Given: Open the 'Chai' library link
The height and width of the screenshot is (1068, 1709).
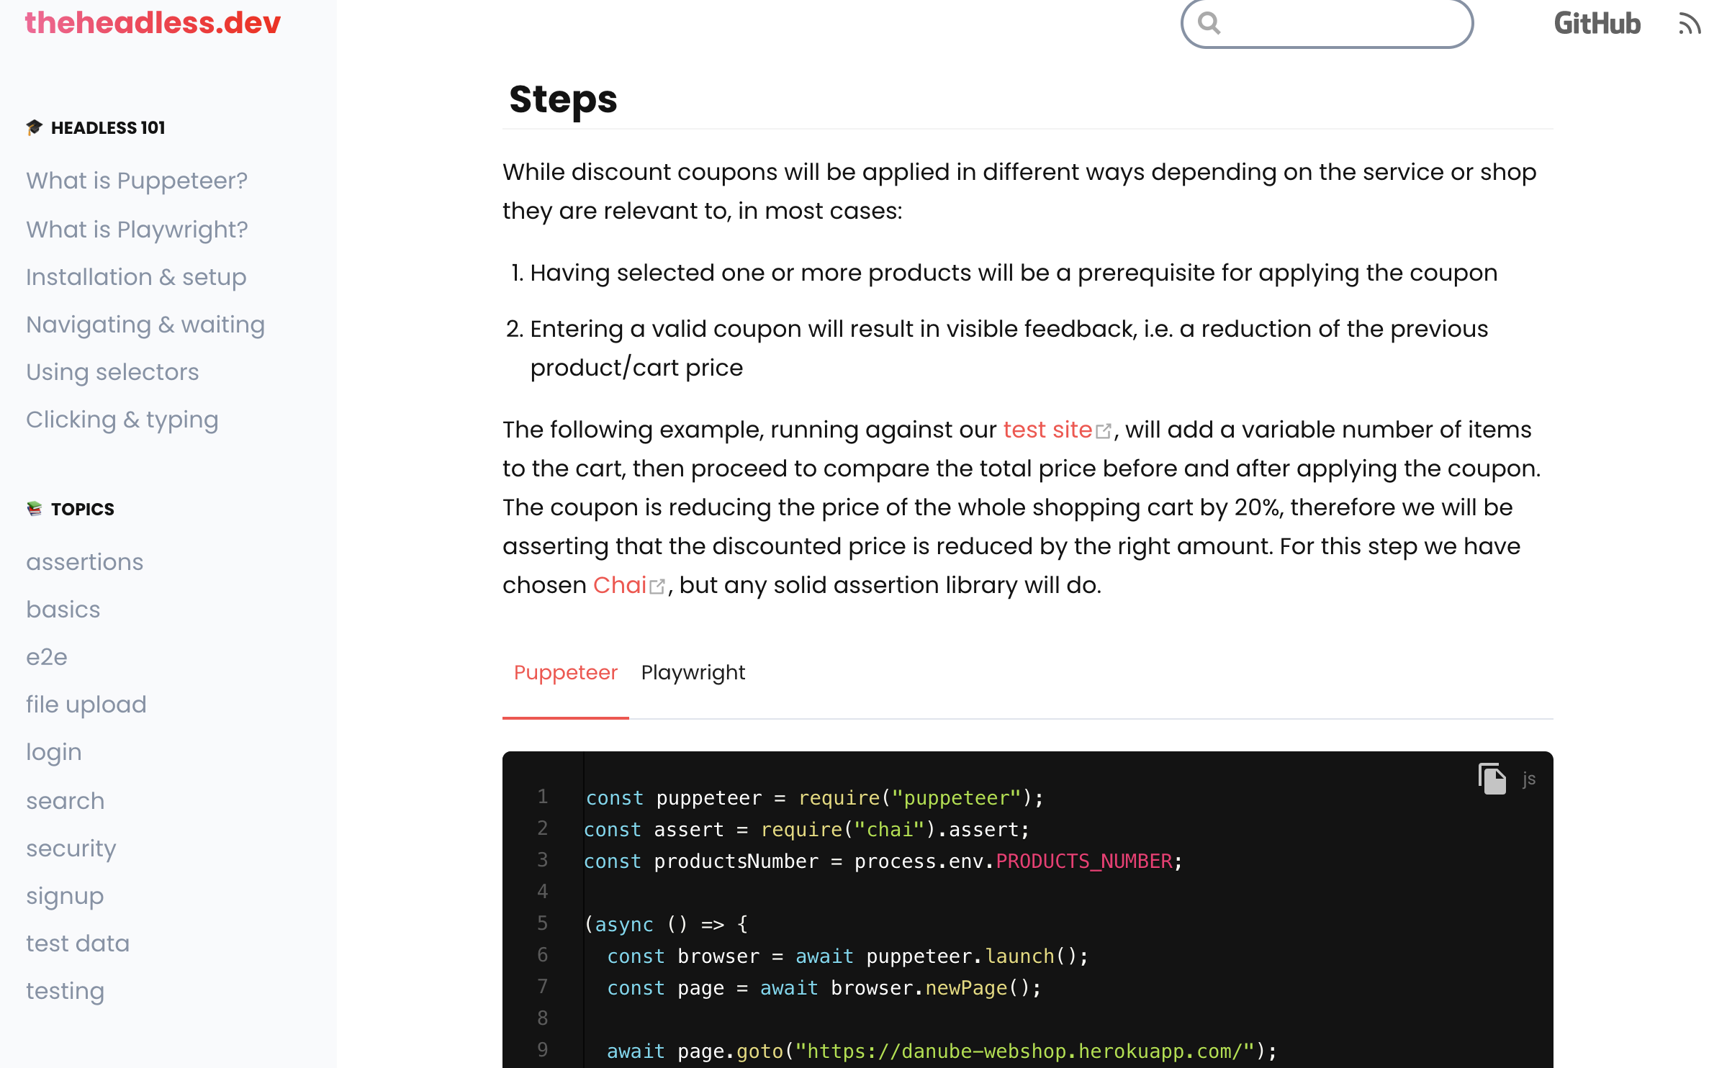Looking at the screenshot, I should 619,585.
